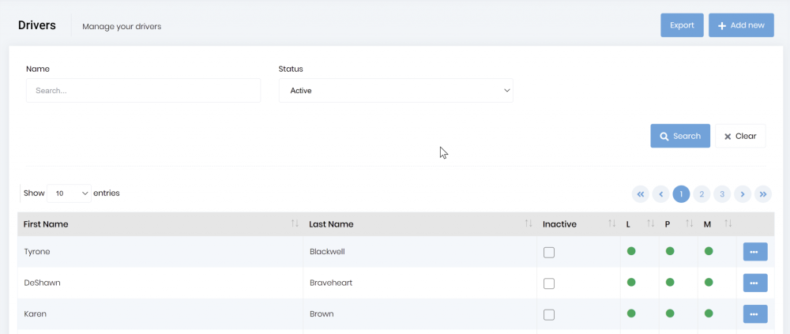This screenshot has height=334, width=790.
Task: Click the first page double-arrow pagination icon
Action: pyautogui.click(x=641, y=194)
